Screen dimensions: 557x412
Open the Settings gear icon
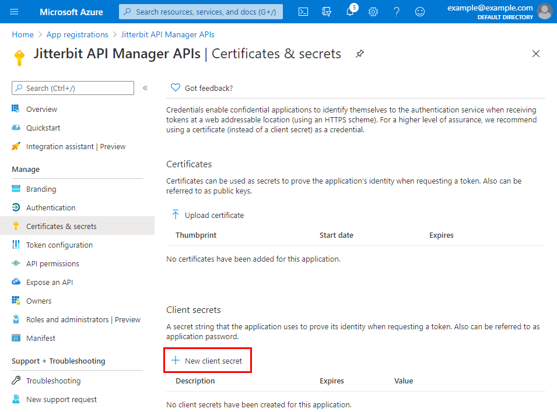[x=373, y=12]
